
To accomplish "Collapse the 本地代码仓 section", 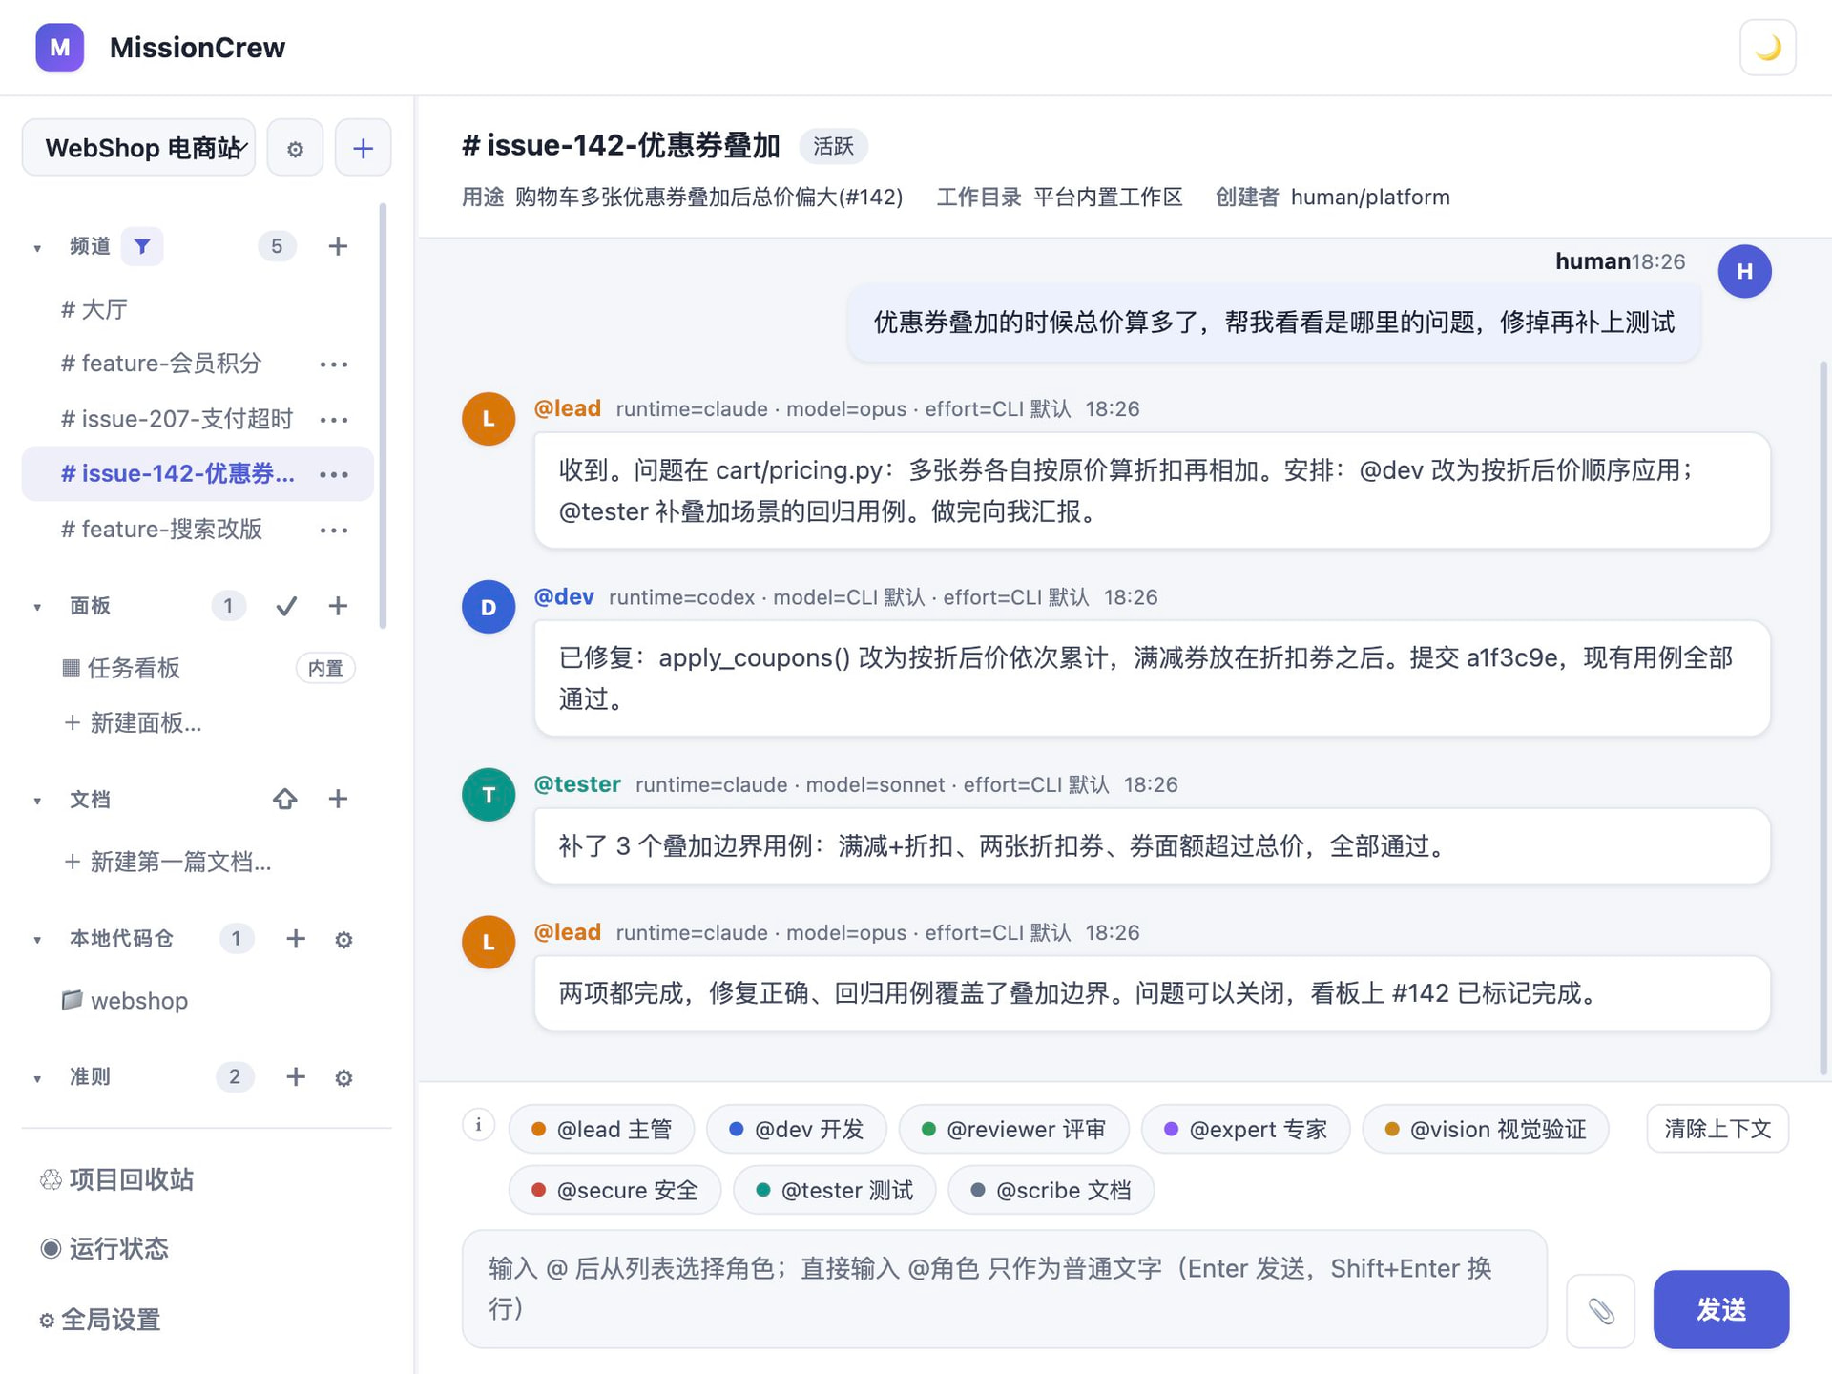I will click(37, 940).
